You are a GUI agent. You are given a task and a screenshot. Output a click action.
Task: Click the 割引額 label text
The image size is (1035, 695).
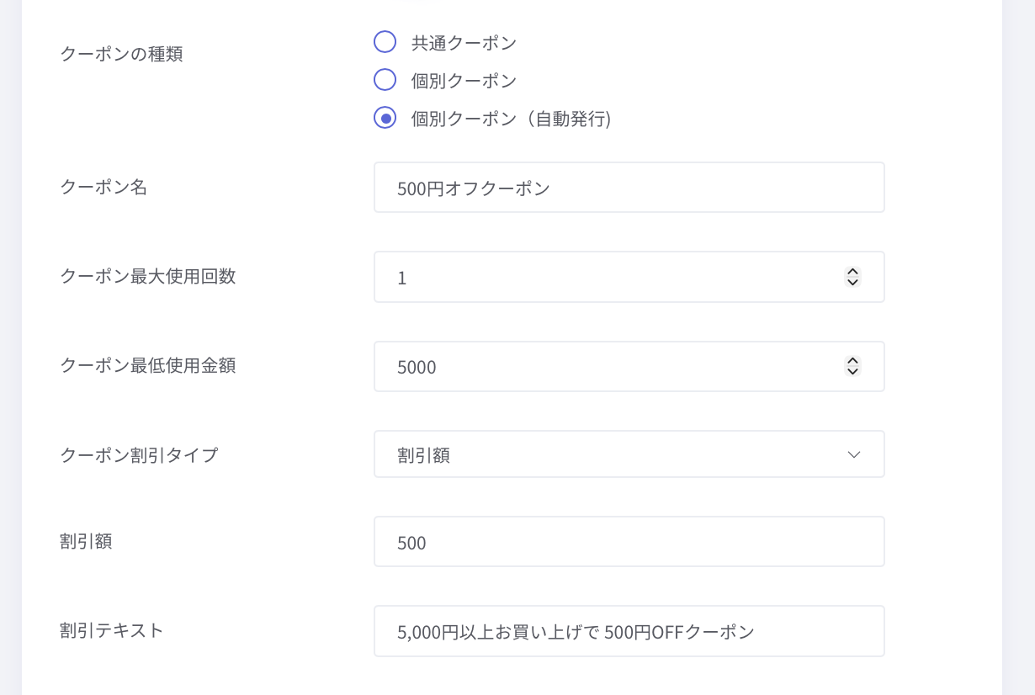86,541
